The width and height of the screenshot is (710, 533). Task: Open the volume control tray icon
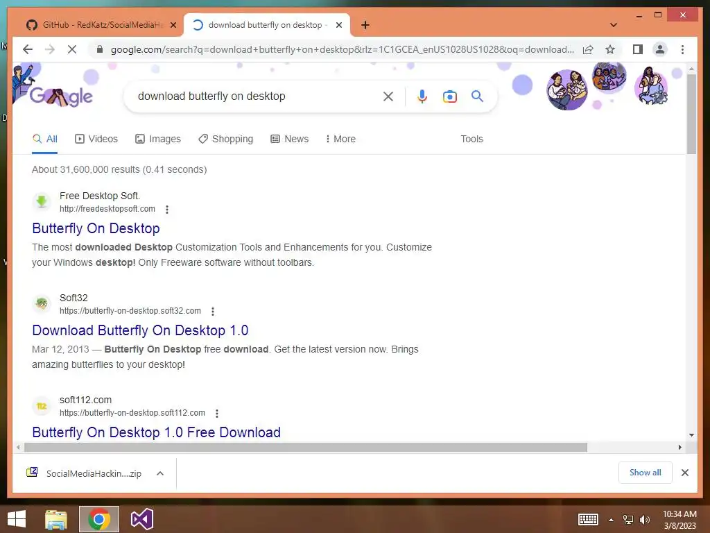(x=645, y=519)
